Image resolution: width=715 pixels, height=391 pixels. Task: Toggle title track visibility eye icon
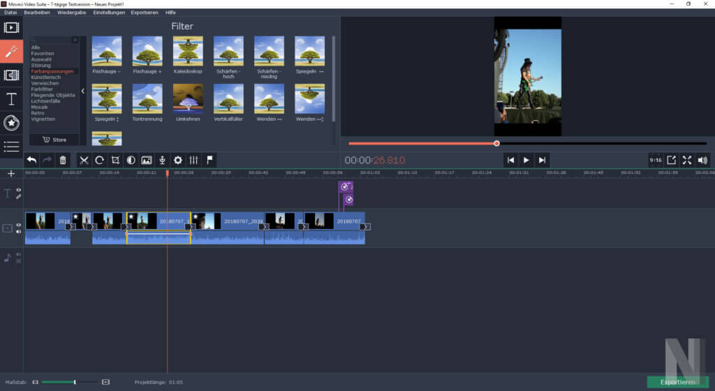coord(19,191)
